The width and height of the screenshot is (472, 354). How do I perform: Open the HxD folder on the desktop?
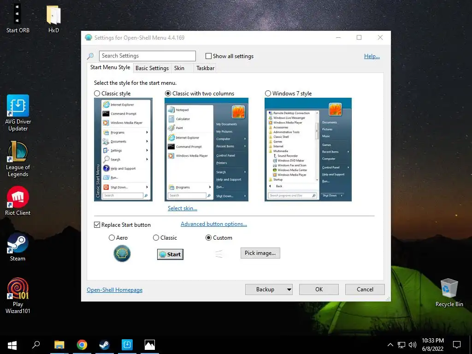[53, 18]
